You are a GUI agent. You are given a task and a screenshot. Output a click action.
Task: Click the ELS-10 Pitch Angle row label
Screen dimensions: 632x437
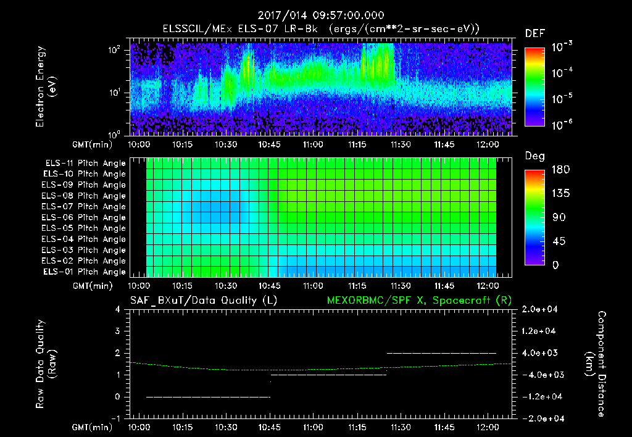pyautogui.click(x=85, y=174)
